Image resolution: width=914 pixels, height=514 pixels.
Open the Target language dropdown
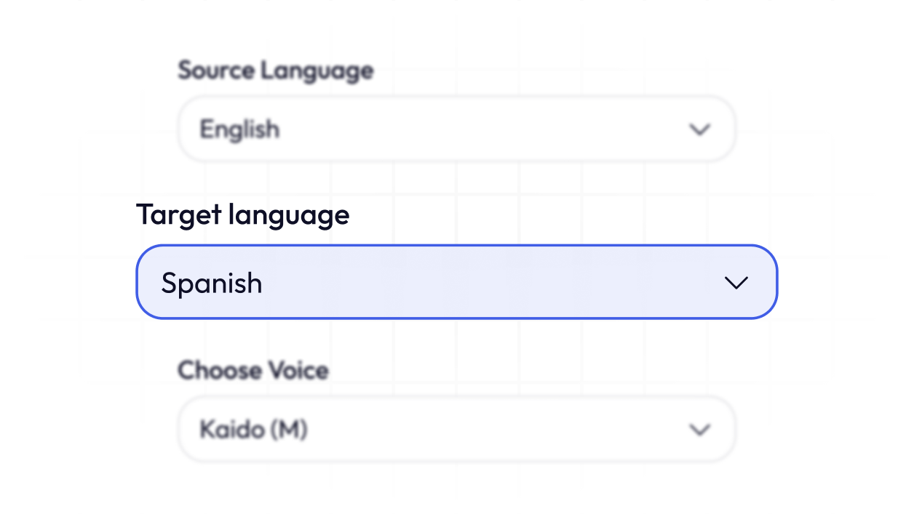click(456, 282)
